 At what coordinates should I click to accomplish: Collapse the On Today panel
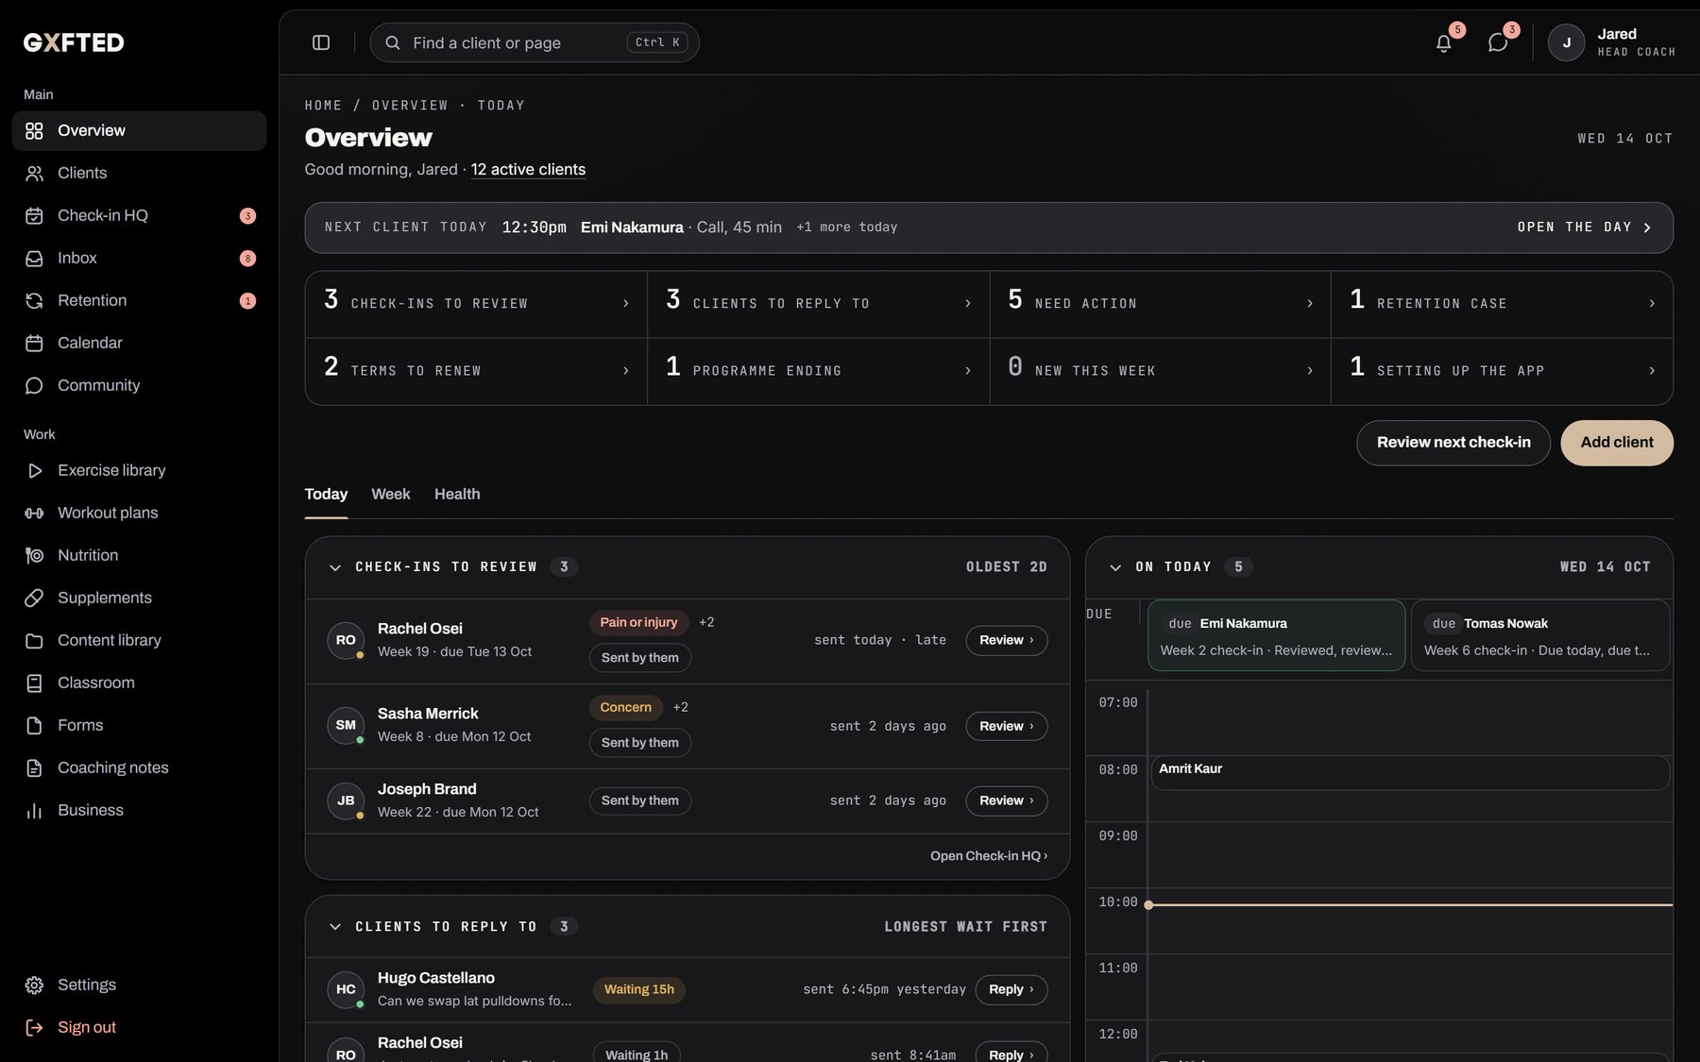1115,567
